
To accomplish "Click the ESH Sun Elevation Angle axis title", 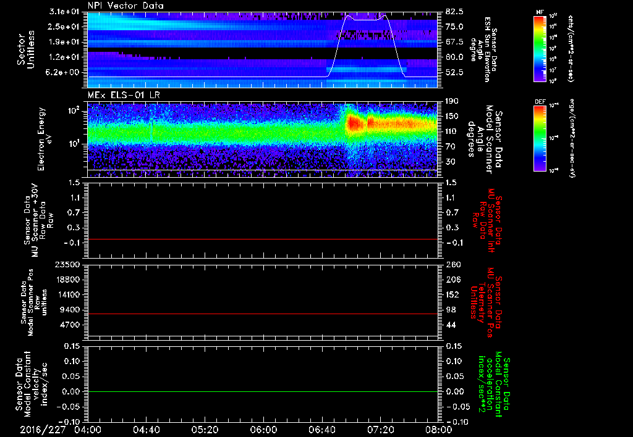I will [x=483, y=49].
